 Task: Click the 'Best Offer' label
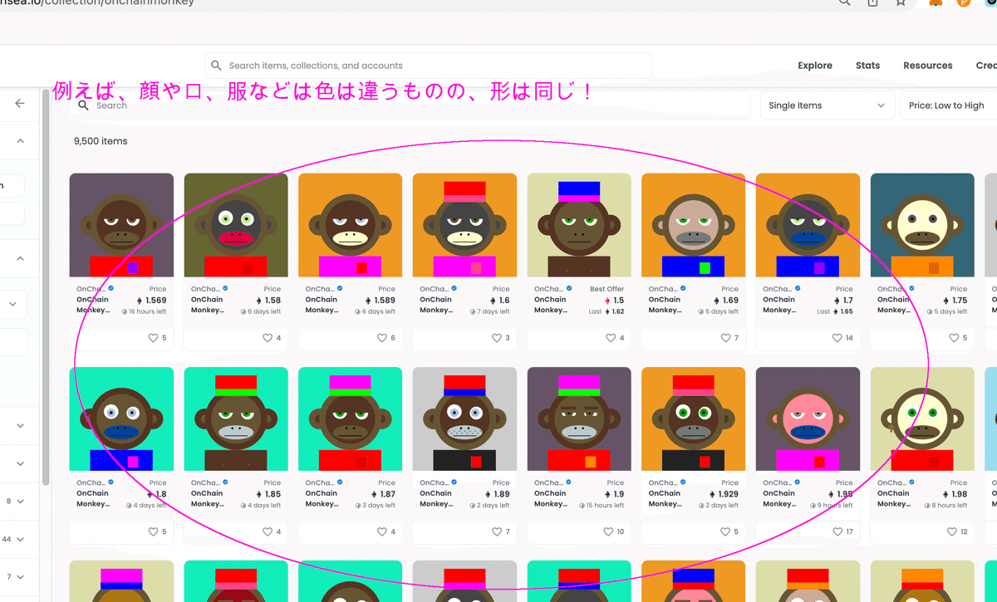[607, 289]
